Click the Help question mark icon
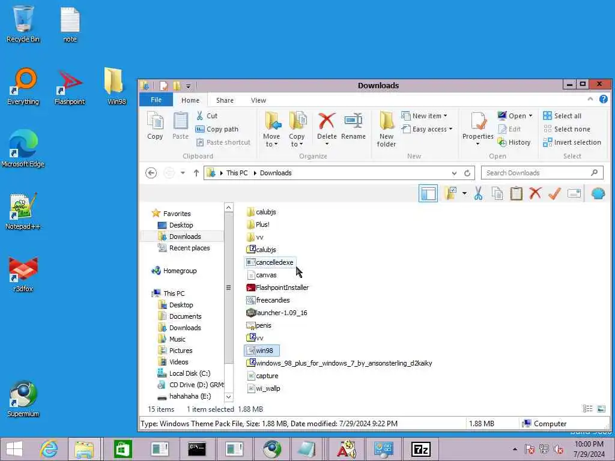 click(x=603, y=100)
